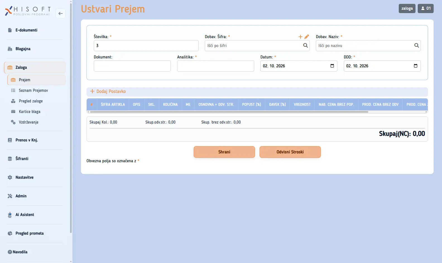Collapse sidebar with the back arrow button
The height and width of the screenshot is (263, 442).
click(x=61, y=13)
